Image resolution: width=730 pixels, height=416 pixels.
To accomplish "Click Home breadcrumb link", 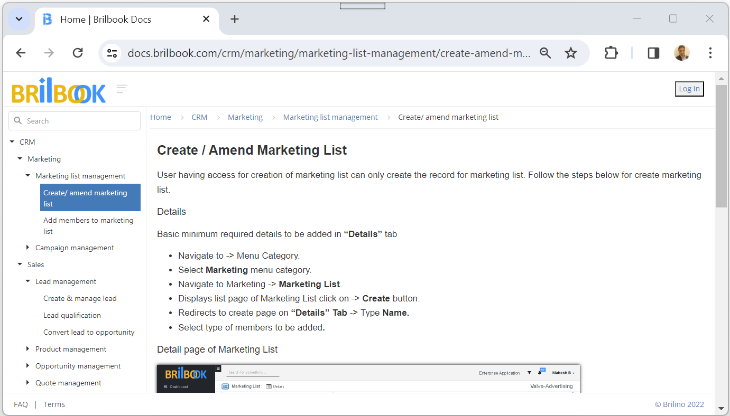I will [161, 117].
